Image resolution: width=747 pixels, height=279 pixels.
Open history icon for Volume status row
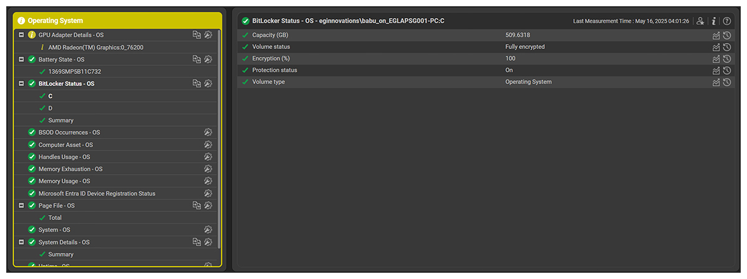point(726,47)
